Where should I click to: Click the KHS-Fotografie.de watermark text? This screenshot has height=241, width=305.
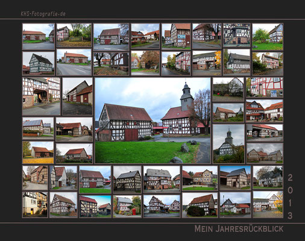pyautogui.click(x=43, y=14)
